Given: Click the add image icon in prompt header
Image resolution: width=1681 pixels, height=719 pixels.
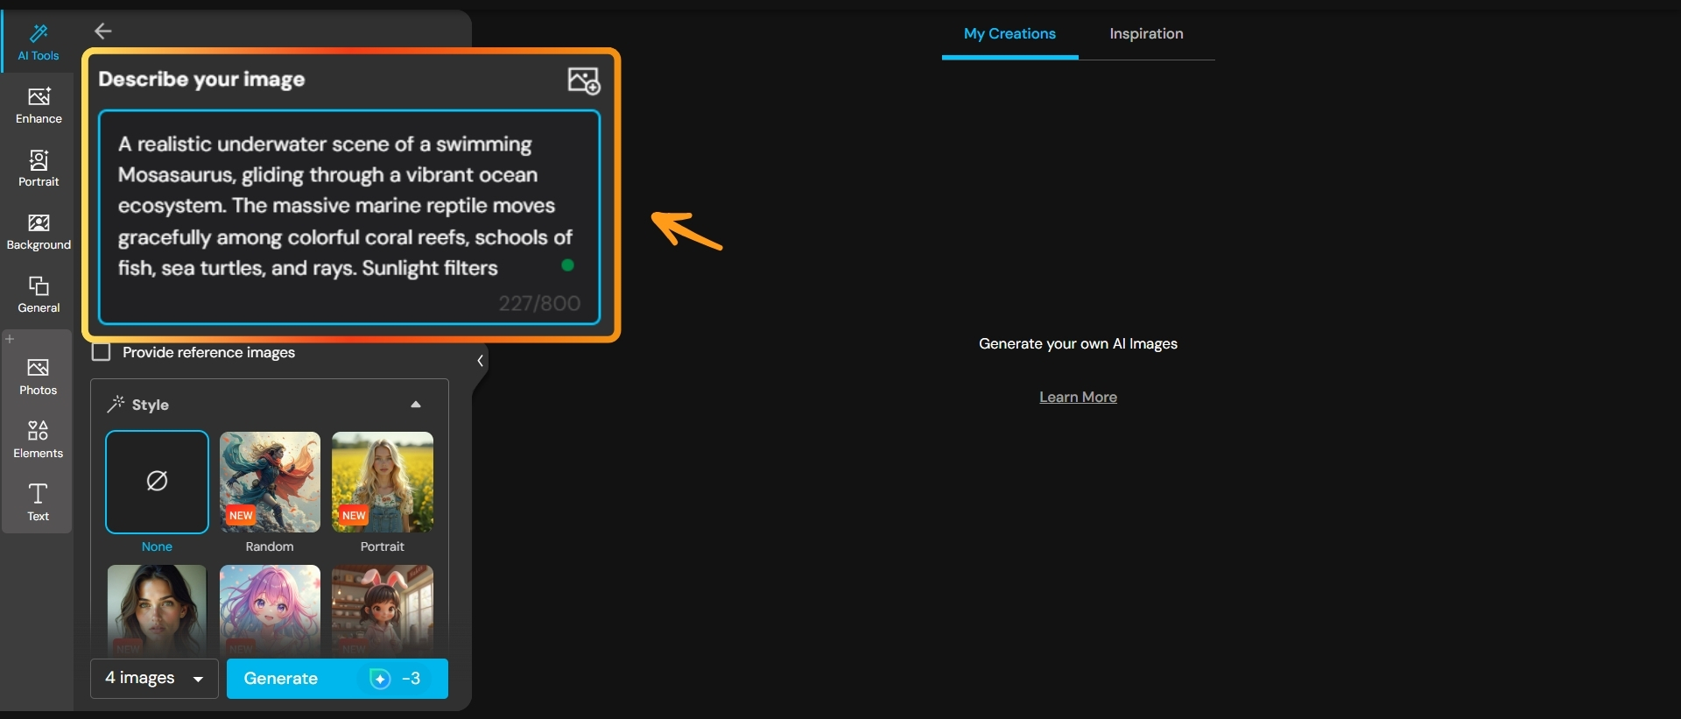Looking at the screenshot, I should 584,81.
